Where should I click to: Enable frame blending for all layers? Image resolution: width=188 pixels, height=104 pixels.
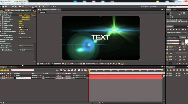coord(72,70)
